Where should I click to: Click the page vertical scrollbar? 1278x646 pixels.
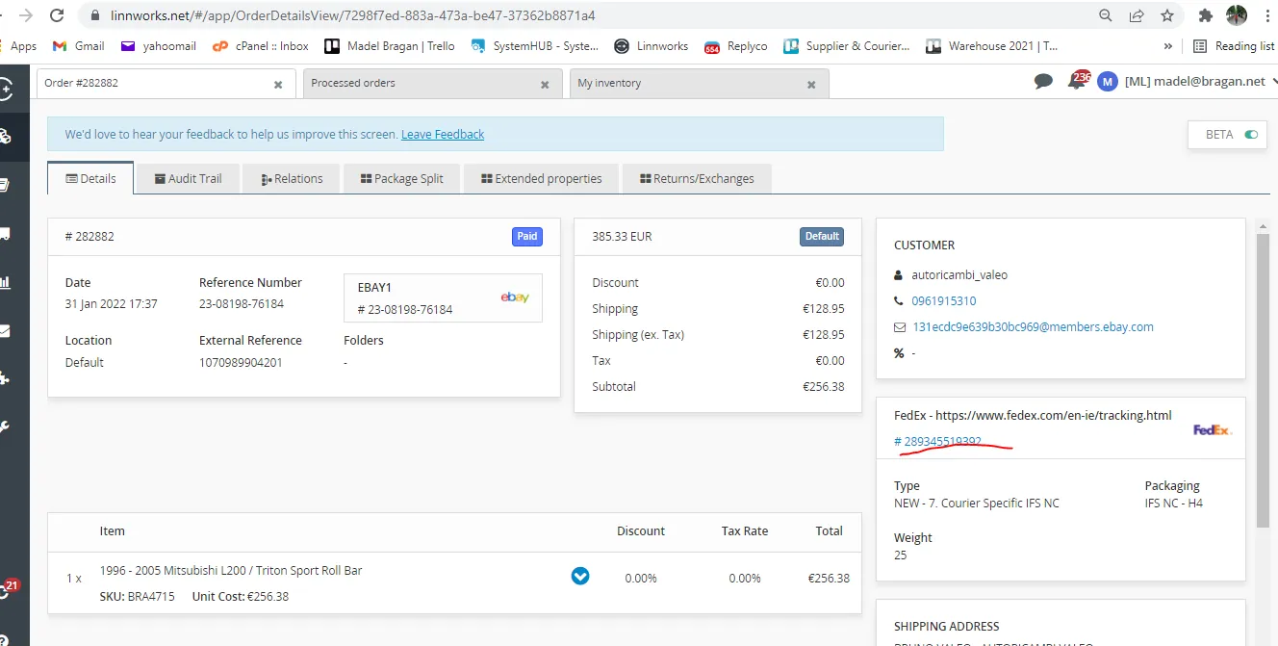[1264, 379]
